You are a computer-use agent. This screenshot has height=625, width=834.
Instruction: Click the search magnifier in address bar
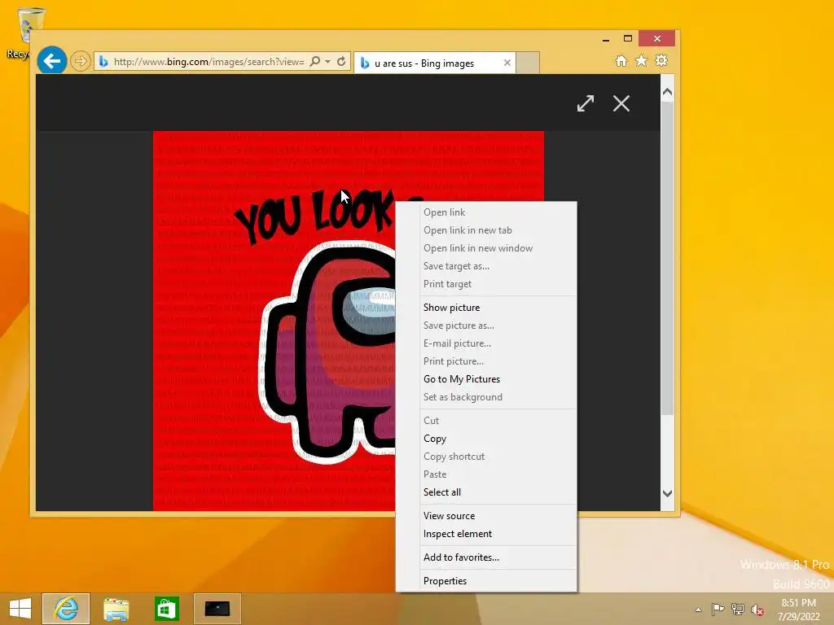[315, 62]
